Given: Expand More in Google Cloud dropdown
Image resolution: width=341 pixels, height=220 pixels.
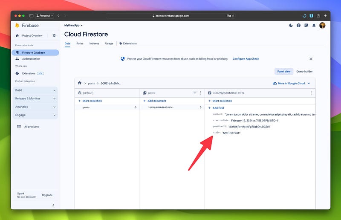Looking at the screenshot, I should pos(291,83).
